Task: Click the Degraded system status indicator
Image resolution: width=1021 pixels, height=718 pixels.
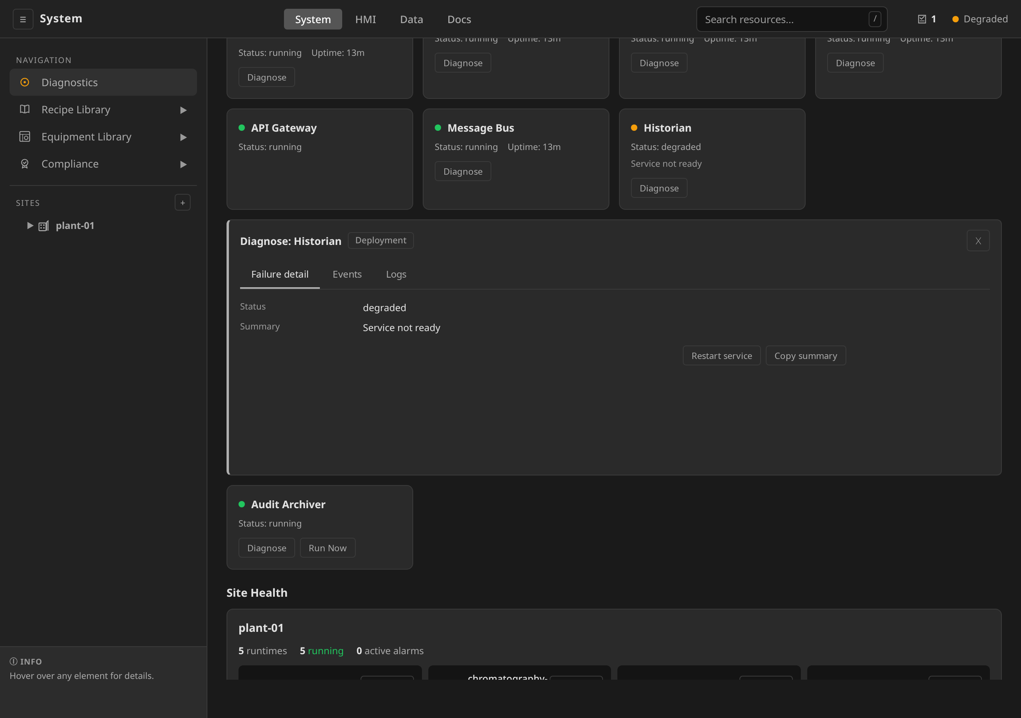Action: point(980,19)
